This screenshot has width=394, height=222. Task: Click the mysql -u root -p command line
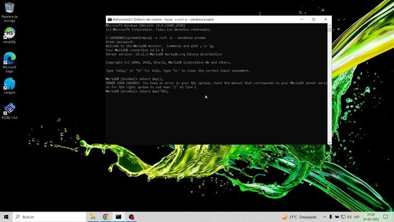pos(156,38)
